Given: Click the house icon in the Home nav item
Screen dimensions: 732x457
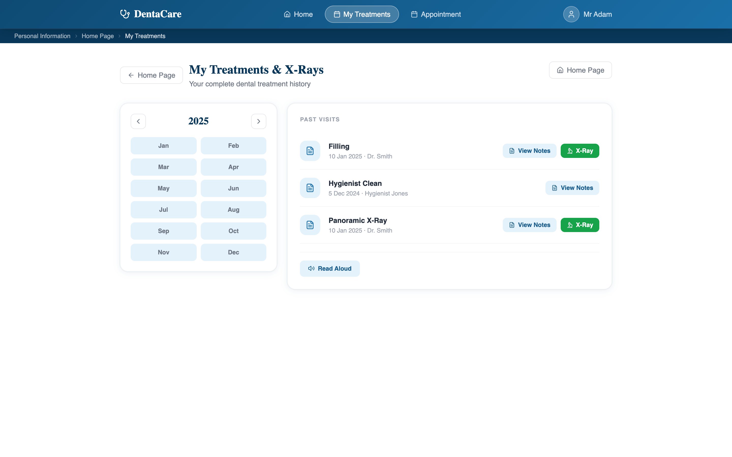Looking at the screenshot, I should (x=287, y=14).
